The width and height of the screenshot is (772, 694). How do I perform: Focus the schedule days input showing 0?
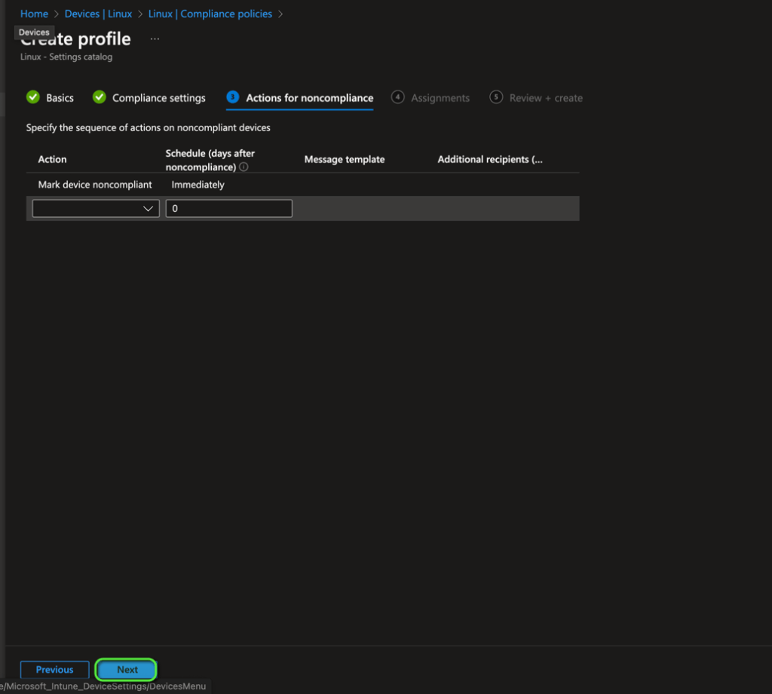click(x=228, y=209)
